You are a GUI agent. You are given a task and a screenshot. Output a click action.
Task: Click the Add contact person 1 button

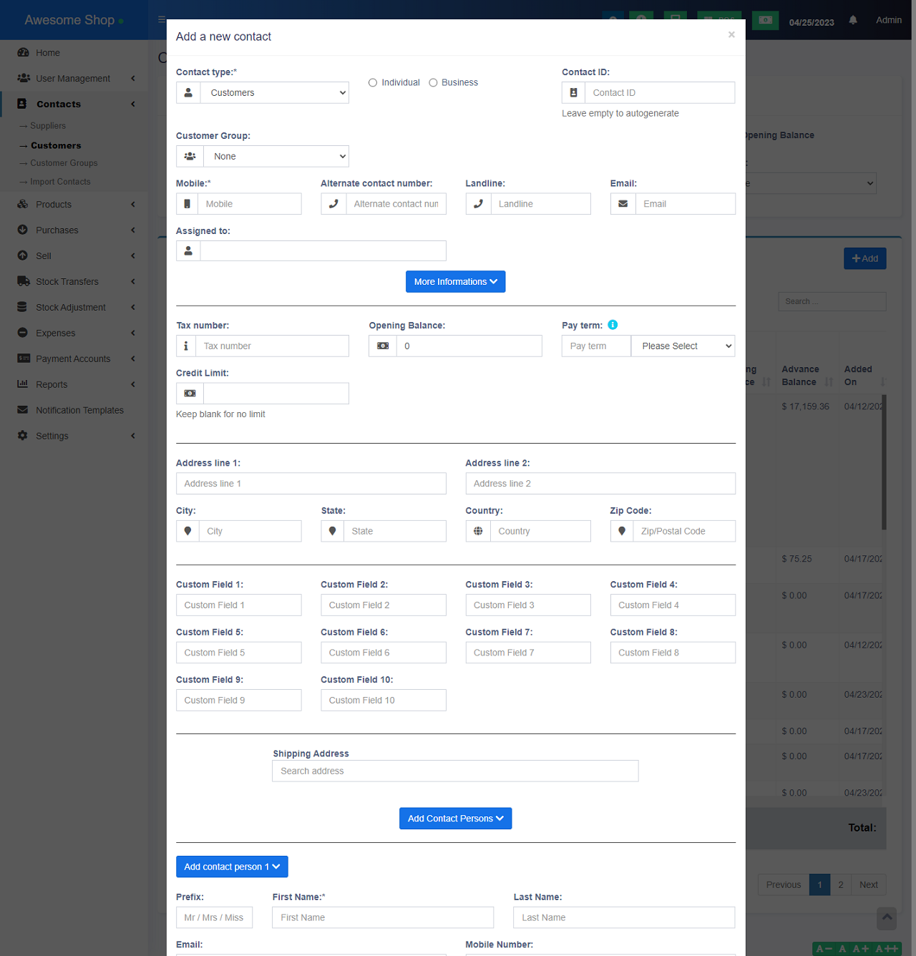click(x=232, y=867)
